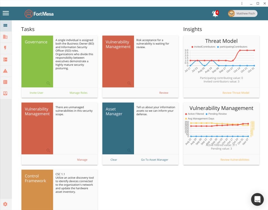268x210 pixels.
Task: Open the chat bubble in the bottom corner
Action: click(257, 199)
